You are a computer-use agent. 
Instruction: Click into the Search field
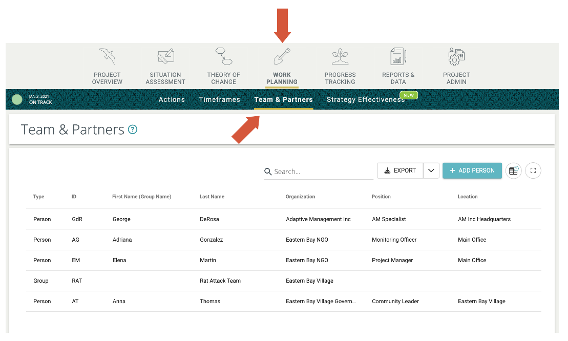tap(323, 172)
